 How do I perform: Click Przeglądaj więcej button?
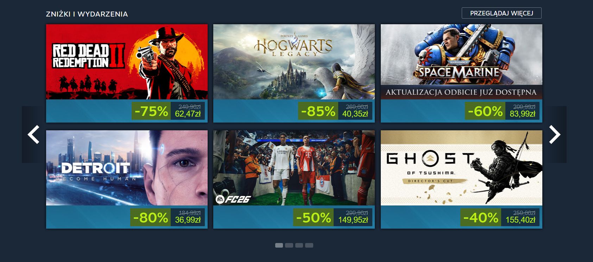[501, 13]
